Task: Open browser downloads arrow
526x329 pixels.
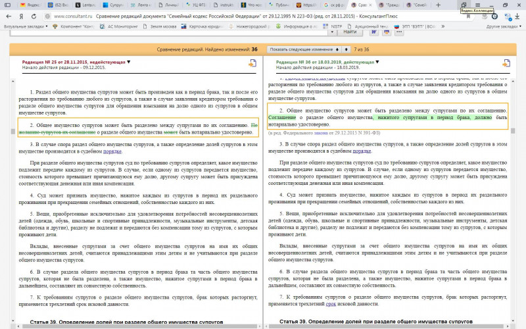Action: pos(517,16)
